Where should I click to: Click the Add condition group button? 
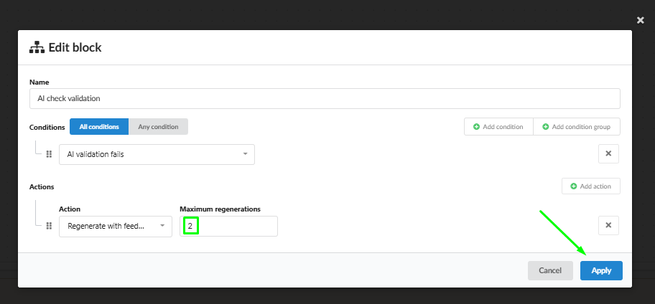(x=577, y=127)
